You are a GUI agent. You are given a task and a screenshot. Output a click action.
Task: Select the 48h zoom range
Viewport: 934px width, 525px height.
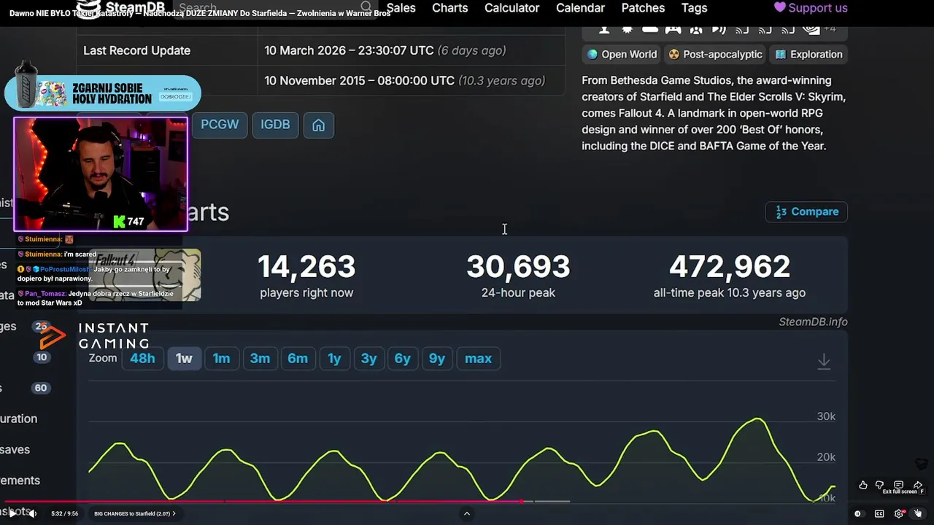coord(142,358)
